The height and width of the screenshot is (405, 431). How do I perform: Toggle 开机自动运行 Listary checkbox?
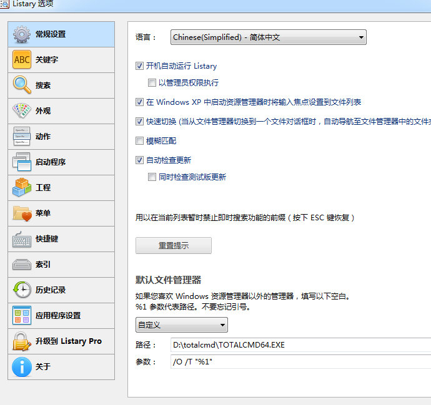pos(139,66)
